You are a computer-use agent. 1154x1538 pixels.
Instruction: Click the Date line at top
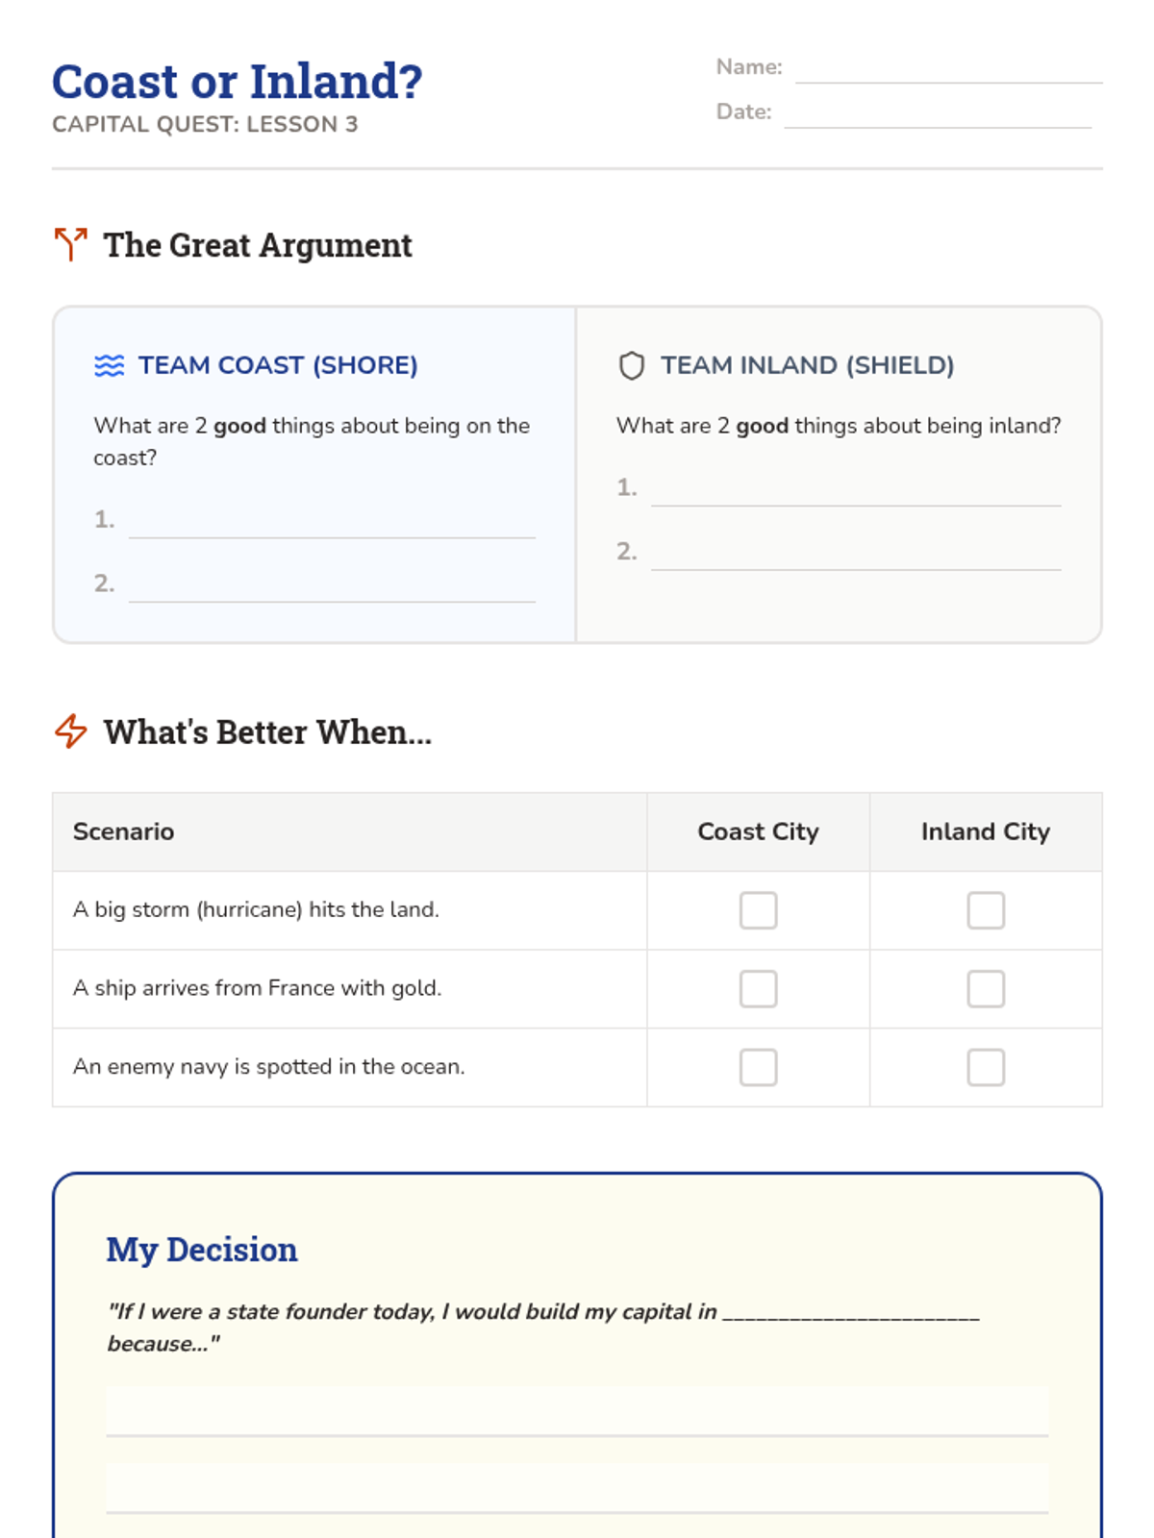point(938,113)
